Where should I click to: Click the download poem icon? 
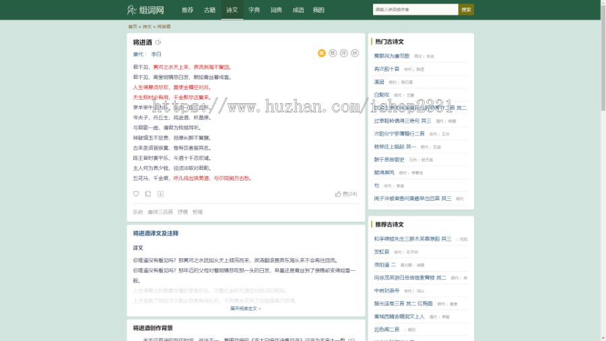pyautogui.click(x=160, y=193)
